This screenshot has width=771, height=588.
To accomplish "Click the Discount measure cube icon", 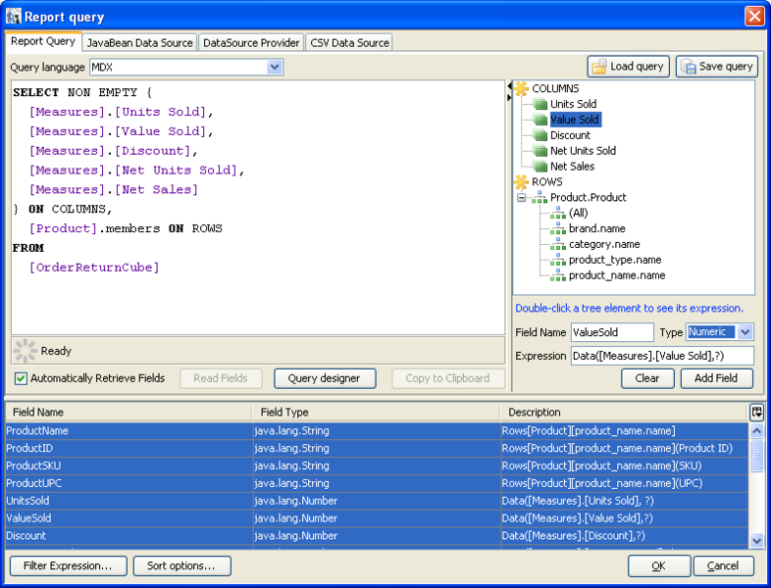I will [x=540, y=135].
